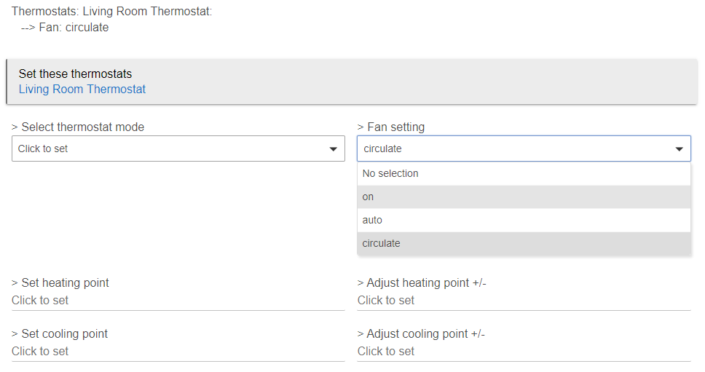705x372 pixels.
Task: Pick 'circulate' from the fan options list
Action: click(524, 243)
